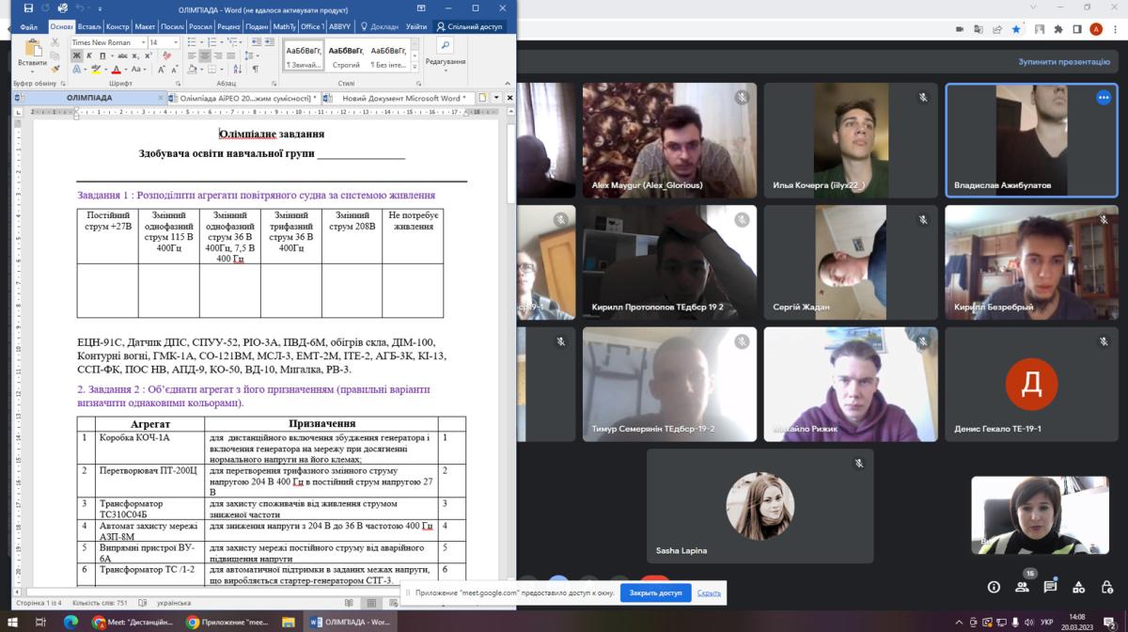Open the Meet participants people icon
Viewport: 1128px width, 632px height.
coord(1022,587)
